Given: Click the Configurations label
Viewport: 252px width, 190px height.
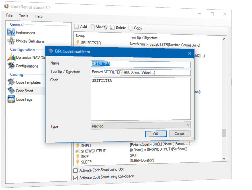Looking at the screenshot, I should (27, 66).
